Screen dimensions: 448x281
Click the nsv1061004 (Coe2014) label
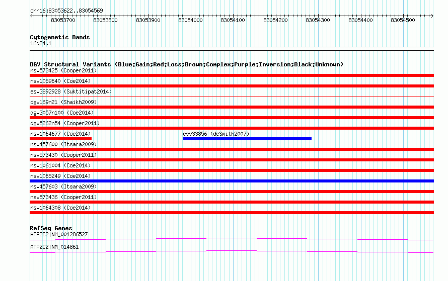(60, 165)
